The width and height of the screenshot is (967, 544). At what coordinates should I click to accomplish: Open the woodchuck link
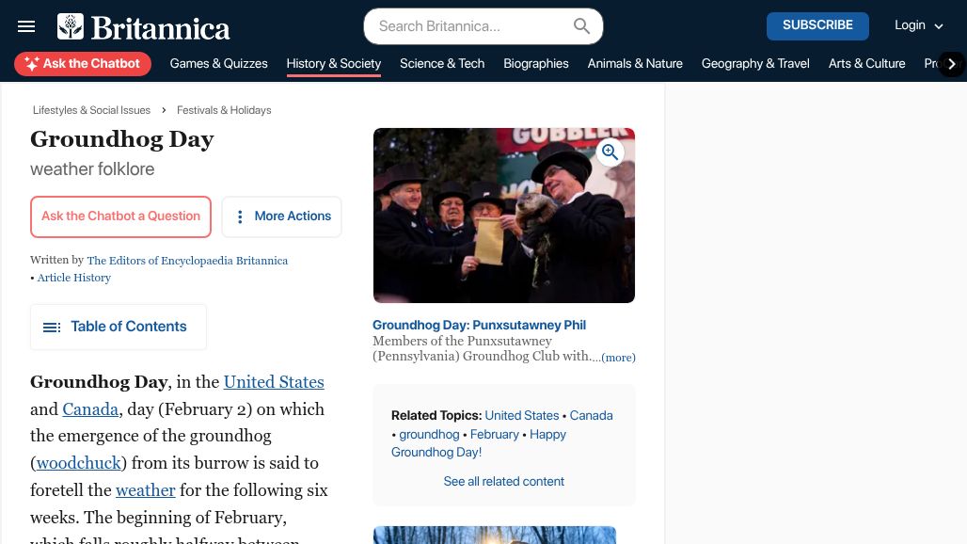[x=79, y=463]
